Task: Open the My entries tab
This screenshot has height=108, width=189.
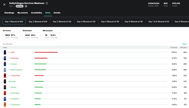Action: (23, 13)
